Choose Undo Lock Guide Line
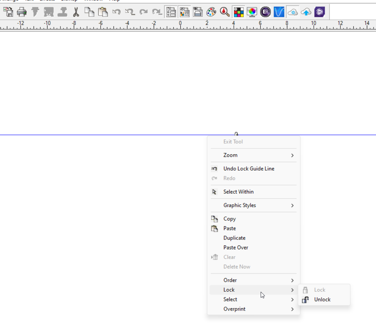The image size is (376, 328). click(x=254, y=169)
